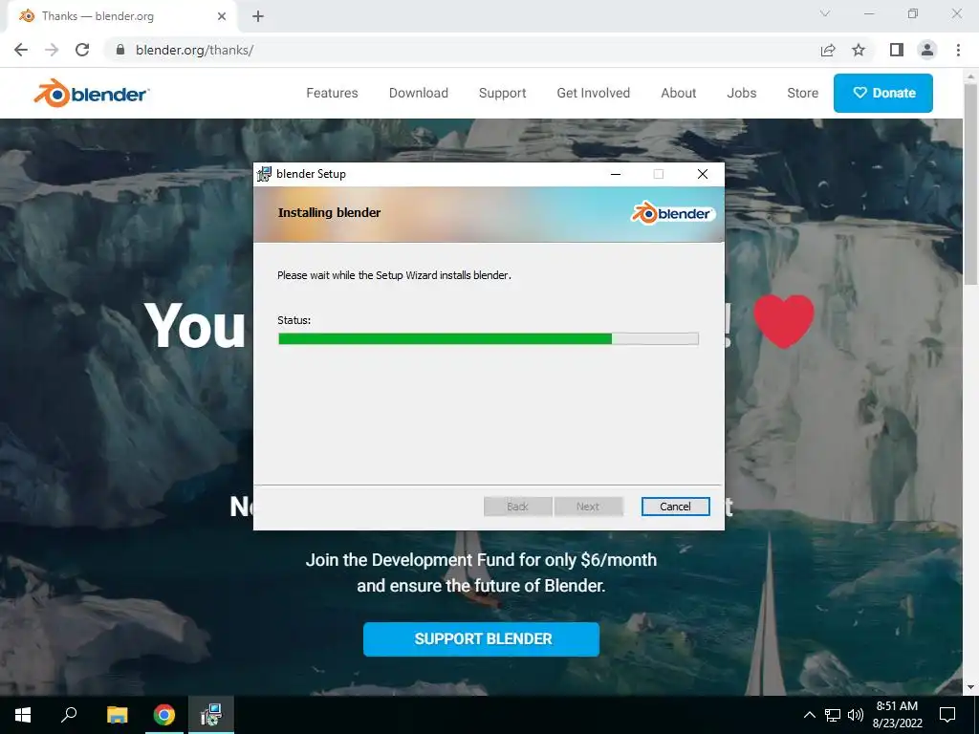979x734 pixels.
Task: Open a new browser tab
Action: coord(258,16)
